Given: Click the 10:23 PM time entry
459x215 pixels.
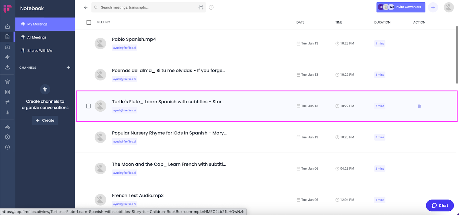Looking at the screenshot, I should click(345, 44).
